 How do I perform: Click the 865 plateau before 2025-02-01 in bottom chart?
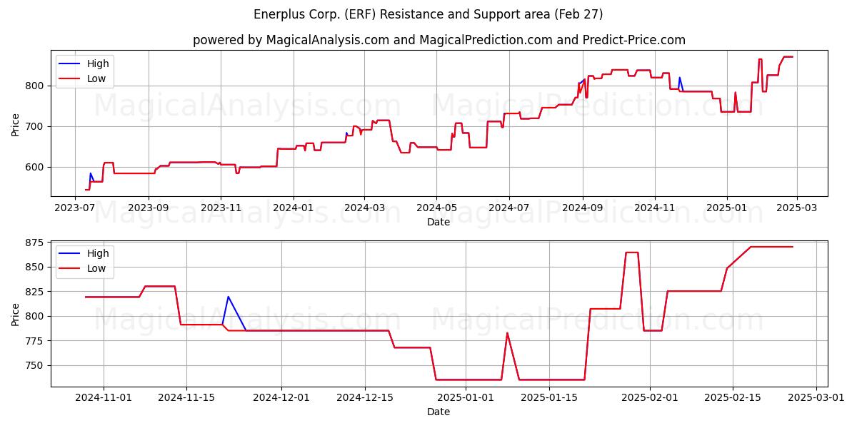(x=632, y=253)
